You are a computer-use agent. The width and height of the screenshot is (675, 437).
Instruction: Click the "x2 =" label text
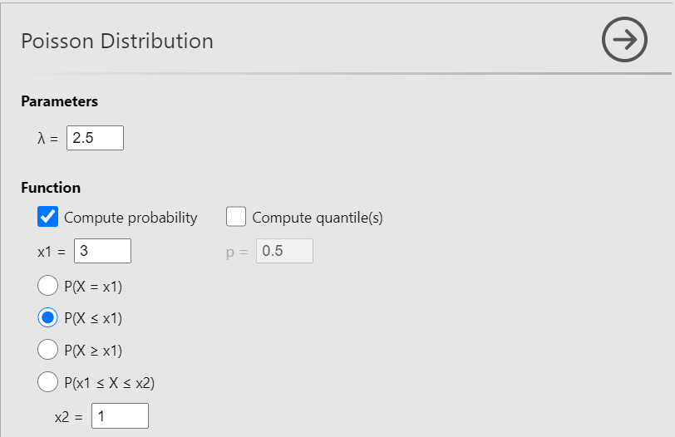68,416
